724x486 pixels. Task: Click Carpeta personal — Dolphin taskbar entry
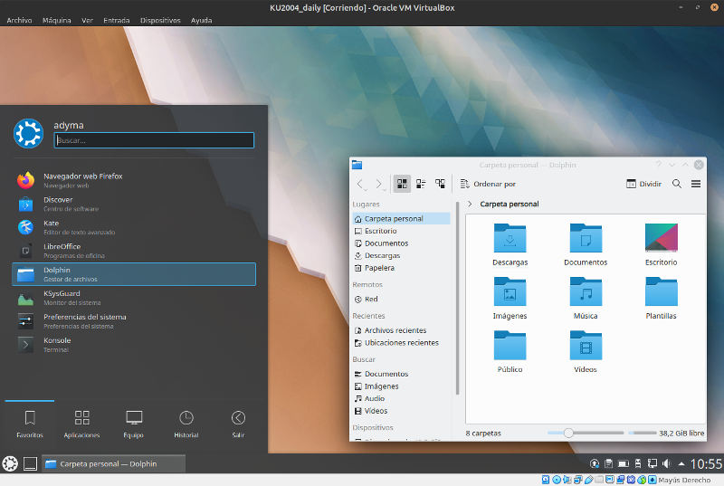[114, 464]
